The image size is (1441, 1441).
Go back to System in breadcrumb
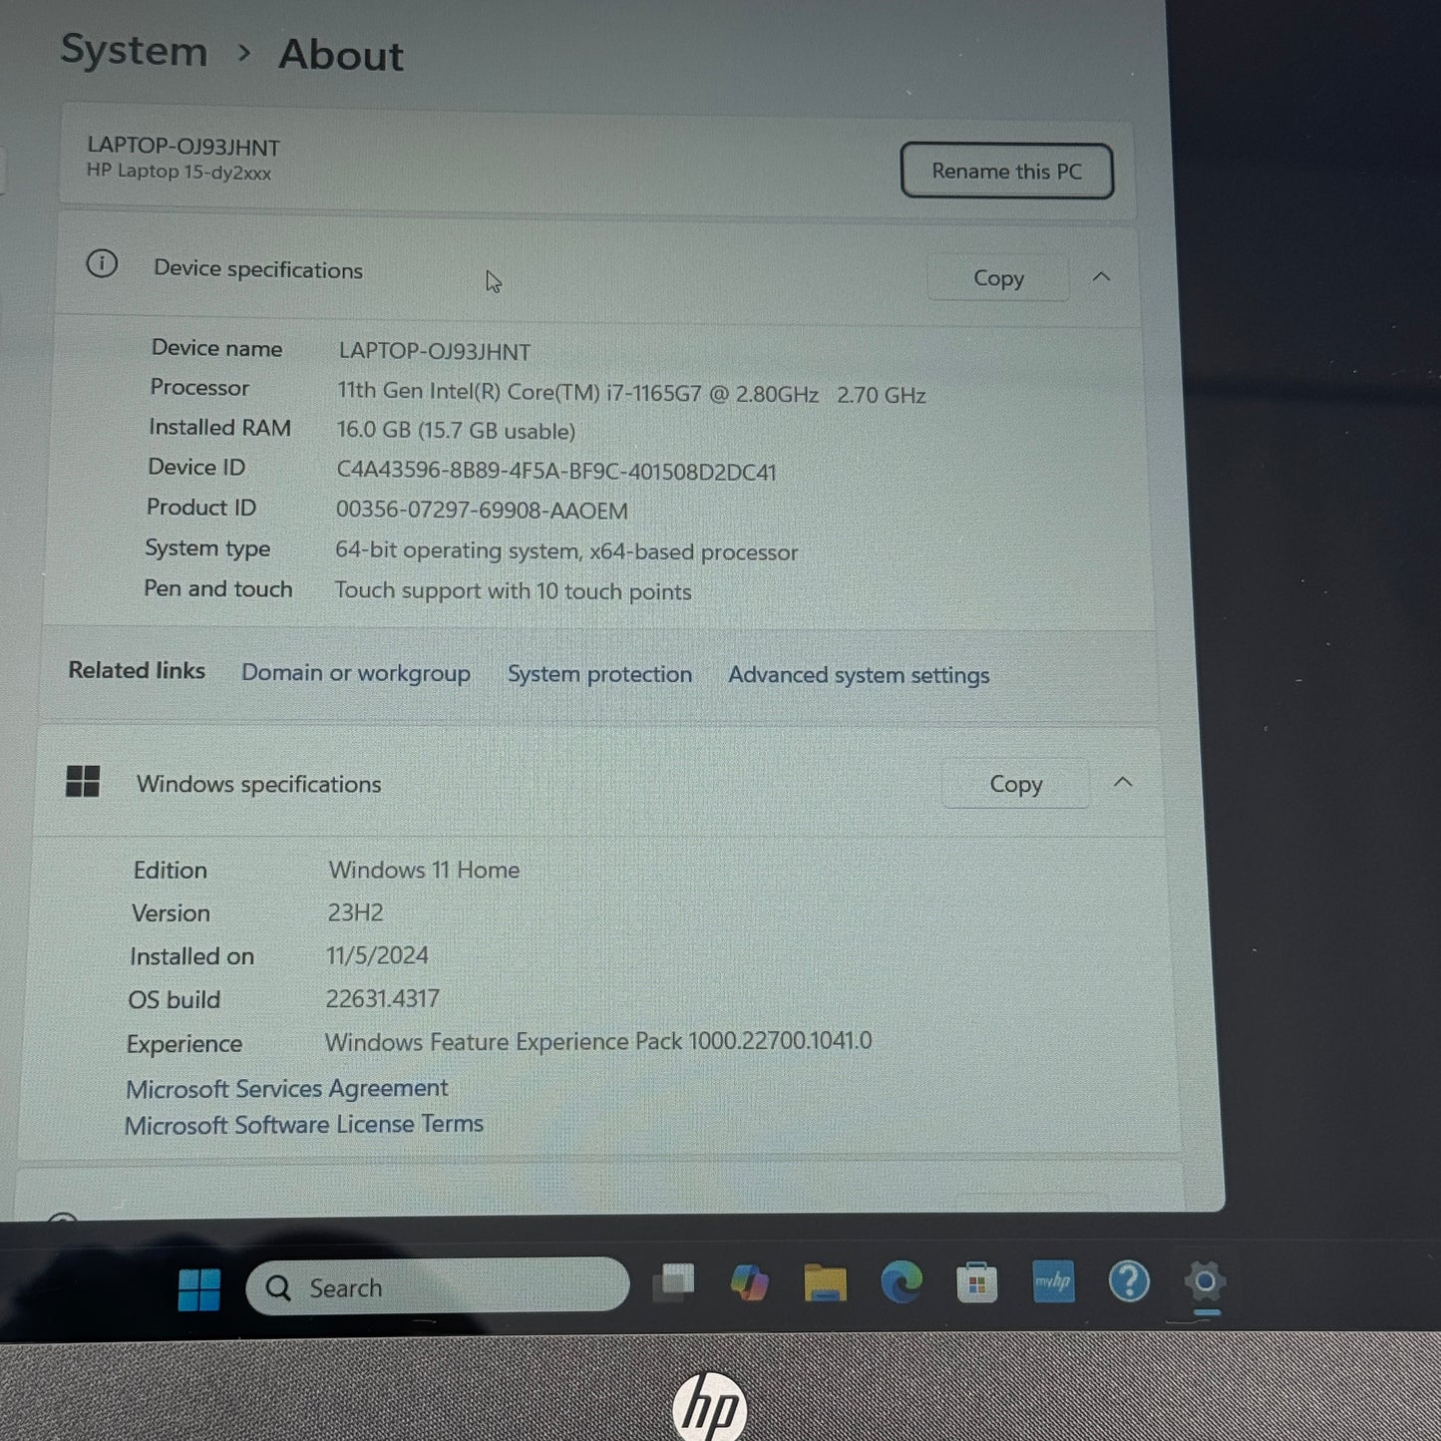(x=134, y=50)
